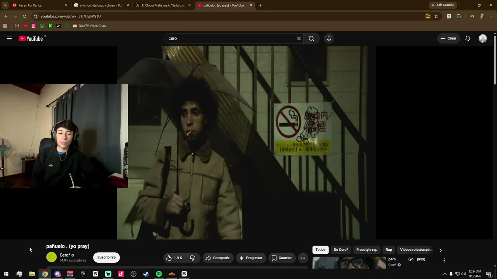This screenshot has height=279, width=497.
Task: Select the Todos filter chip
Action: [320, 250]
